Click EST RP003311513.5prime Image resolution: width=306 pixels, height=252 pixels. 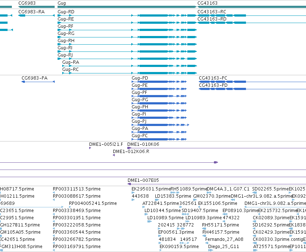click(x=77, y=189)
